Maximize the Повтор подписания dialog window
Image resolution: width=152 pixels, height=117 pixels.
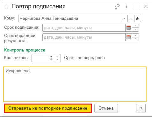tap(136, 6)
